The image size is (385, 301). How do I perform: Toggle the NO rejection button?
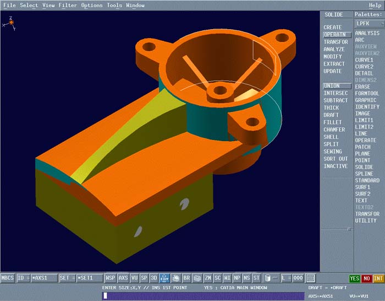(367, 278)
